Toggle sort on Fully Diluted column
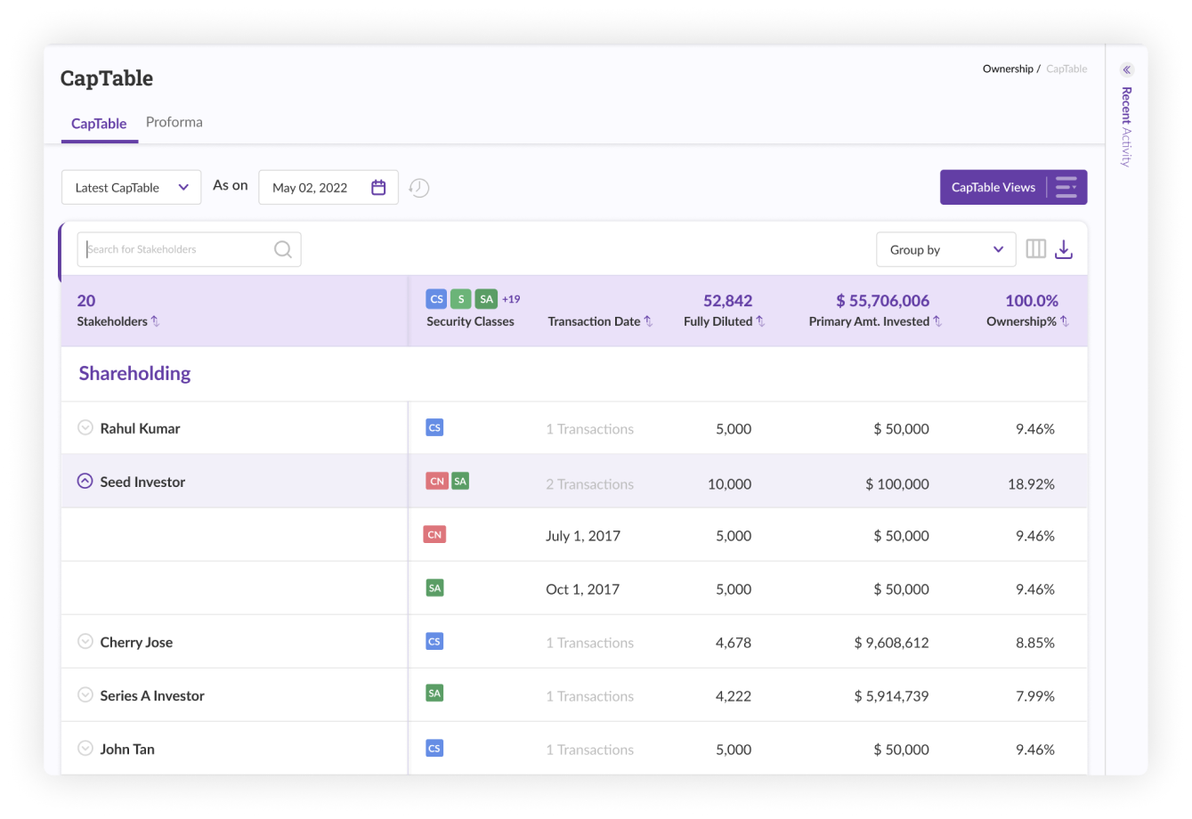This screenshot has height=819, width=1192. coord(759,321)
